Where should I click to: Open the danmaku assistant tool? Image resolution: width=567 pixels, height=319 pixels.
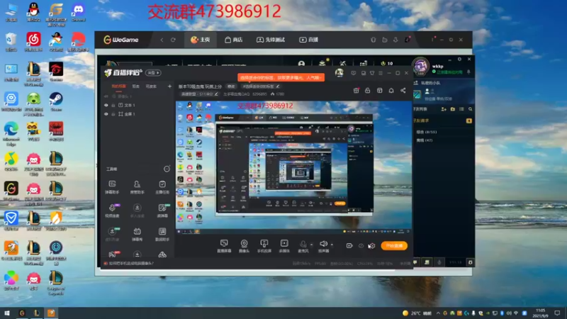click(112, 187)
